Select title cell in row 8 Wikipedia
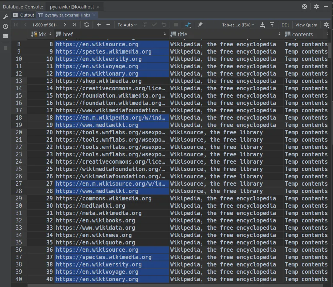The width and height of the screenshot is (333, 287). 227,44
